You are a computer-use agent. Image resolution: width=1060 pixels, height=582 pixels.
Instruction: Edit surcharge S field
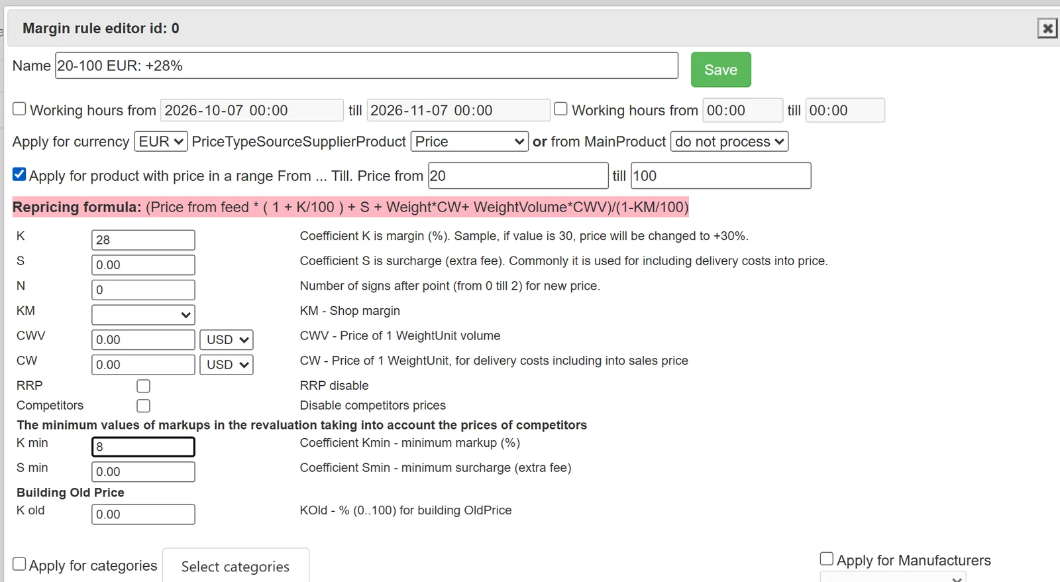click(x=143, y=264)
